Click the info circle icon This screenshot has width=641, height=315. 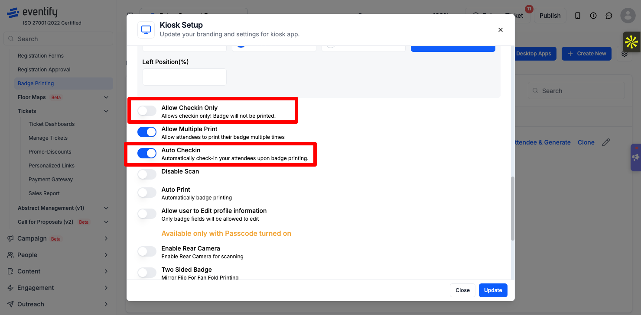click(x=593, y=16)
